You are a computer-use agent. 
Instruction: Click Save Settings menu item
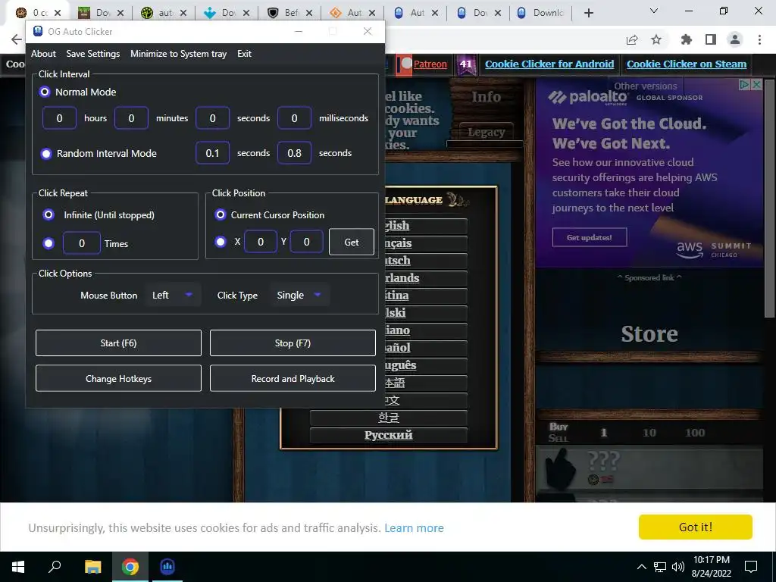(93, 54)
